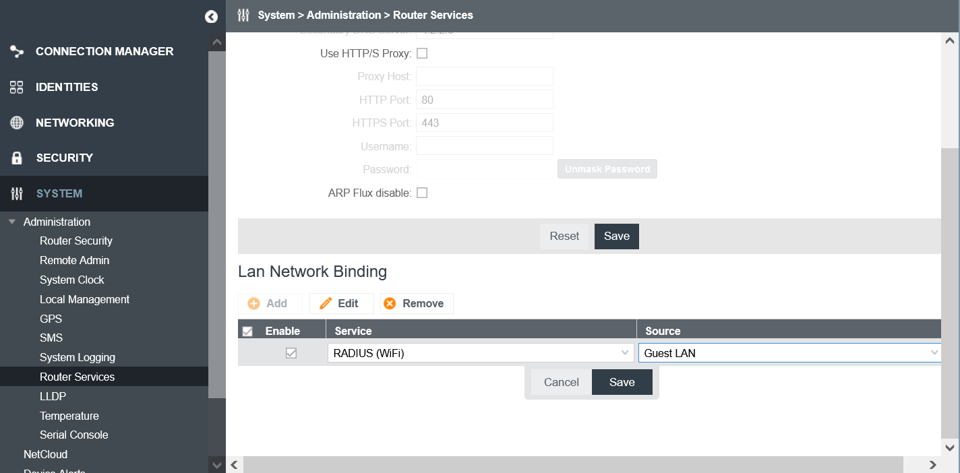Open Router Security page
Screen dimensions: 960x473
pyautogui.click(x=76, y=241)
